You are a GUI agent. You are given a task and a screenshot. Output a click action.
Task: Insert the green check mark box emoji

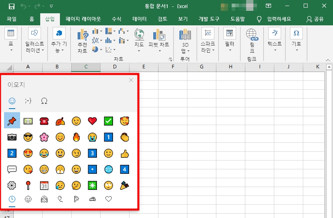coord(109,121)
